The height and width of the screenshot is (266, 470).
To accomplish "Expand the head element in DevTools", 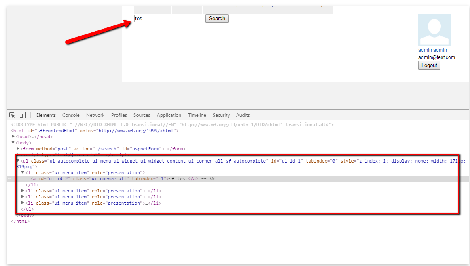I will 13,136.
